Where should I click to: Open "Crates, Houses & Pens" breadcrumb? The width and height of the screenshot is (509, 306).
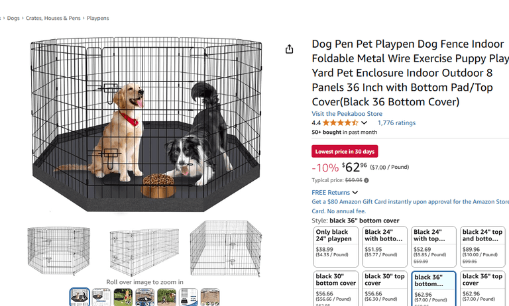pyautogui.click(x=53, y=19)
